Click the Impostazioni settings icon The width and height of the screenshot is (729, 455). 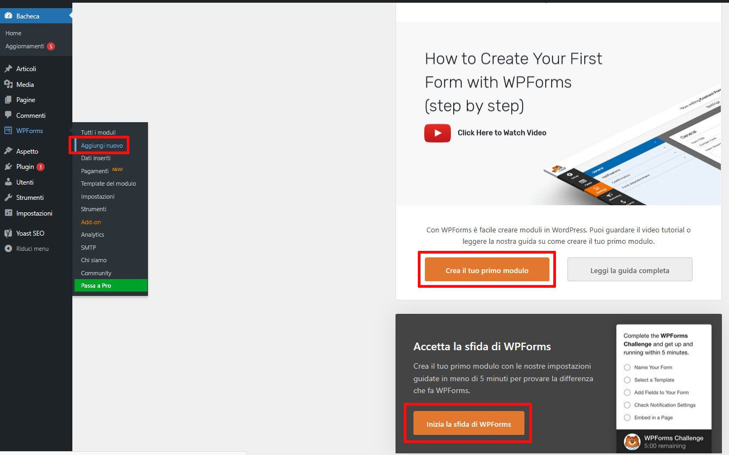click(8, 213)
